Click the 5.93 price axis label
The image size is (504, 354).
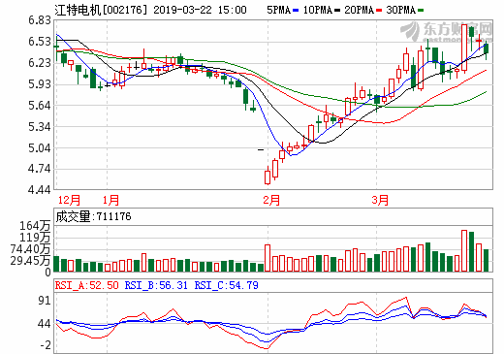[x=40, y=84]
